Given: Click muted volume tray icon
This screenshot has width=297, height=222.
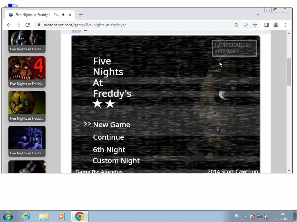Looking at the screenshot, I should click(x=266, y=217).
